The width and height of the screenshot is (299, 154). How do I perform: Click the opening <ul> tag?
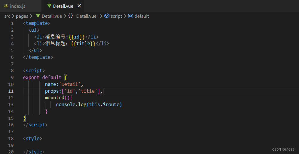[x=34, y=30]
